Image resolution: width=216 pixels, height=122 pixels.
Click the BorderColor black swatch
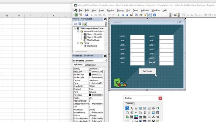(x=90, y=75)
